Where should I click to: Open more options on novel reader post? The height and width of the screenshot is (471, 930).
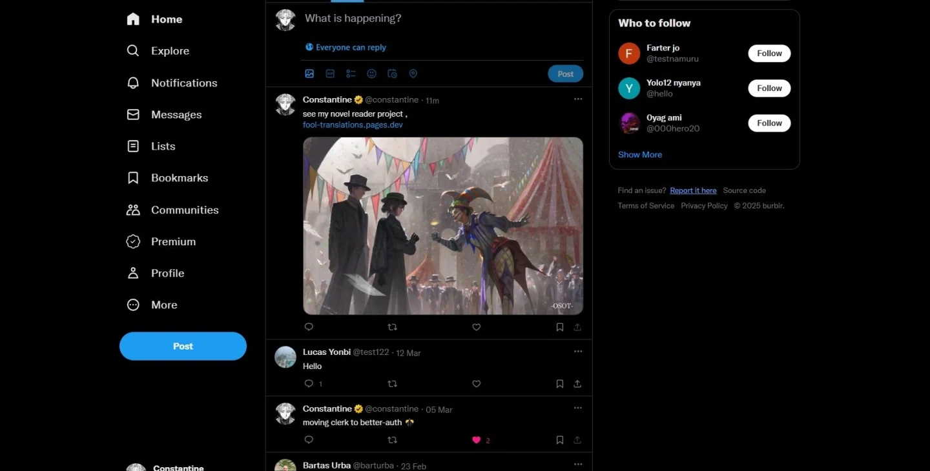pos(578,99)
